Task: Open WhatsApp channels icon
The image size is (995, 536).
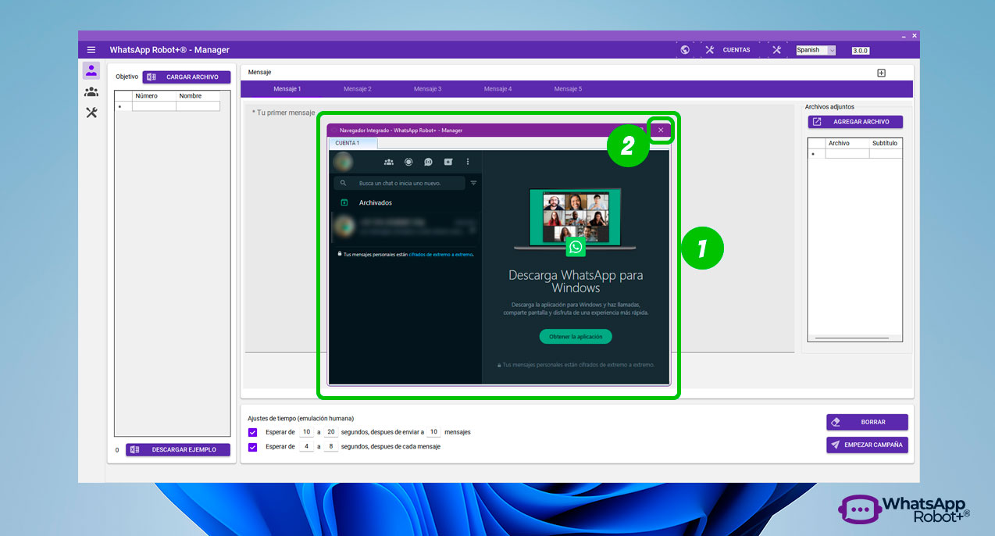Action: [x=428, y=162]
